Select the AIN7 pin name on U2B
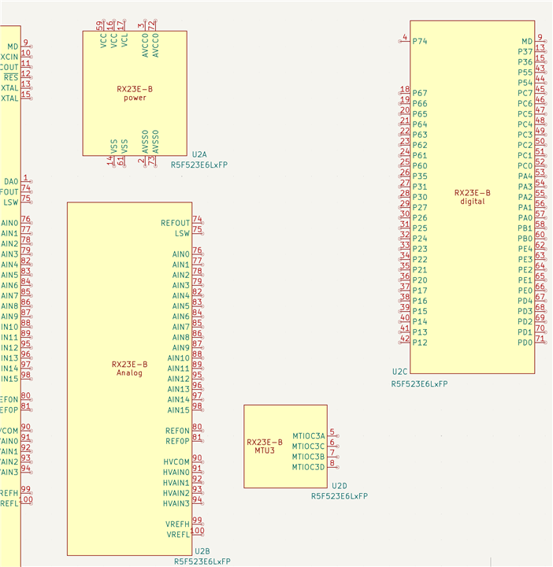The width and height of the screenshot is (553, 567). pos(181,327)
